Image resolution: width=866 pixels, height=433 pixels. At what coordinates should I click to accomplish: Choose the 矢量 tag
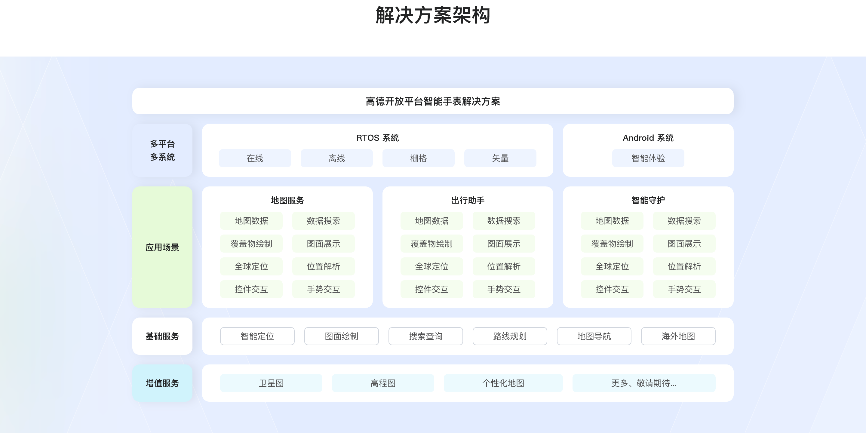pos(500,158)
